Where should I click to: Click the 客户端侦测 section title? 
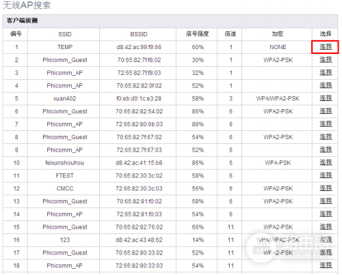tap(22, 20)
